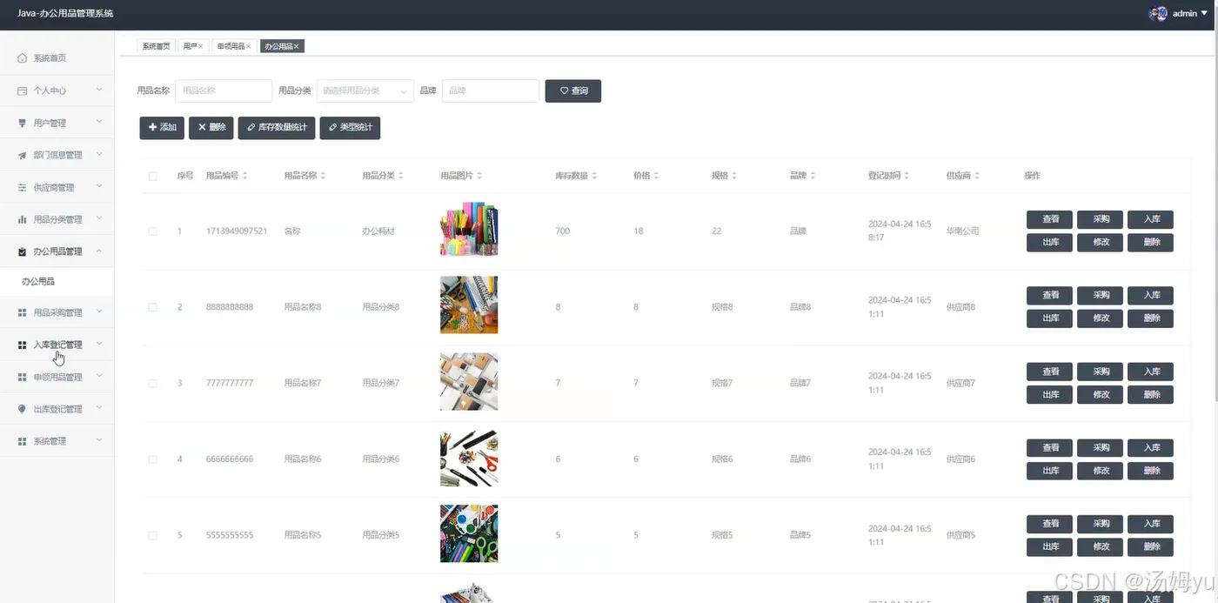Screen dimensions: 1218x603
Task: Check the row checkbox for item 1713949097521
Action: click(152, 231)
